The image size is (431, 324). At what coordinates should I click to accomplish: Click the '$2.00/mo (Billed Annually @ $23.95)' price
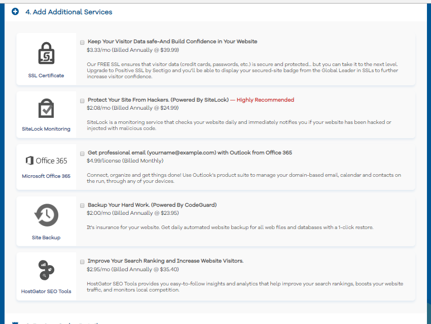[133, 213]
